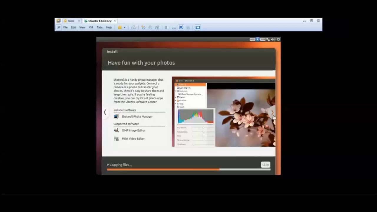Open the VMware library icon
The width and height of the screenshot is (377, 212).
(58, 21)
